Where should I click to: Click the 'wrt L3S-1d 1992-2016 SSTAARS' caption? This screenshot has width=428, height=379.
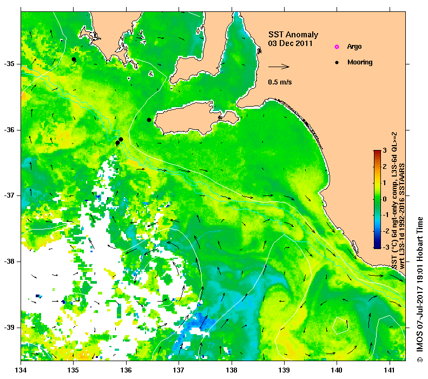(402, 216)
